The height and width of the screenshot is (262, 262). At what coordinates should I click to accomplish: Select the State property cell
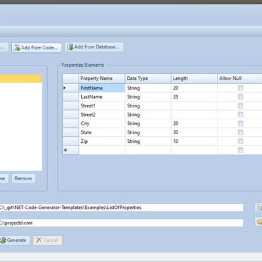(102, 132)
